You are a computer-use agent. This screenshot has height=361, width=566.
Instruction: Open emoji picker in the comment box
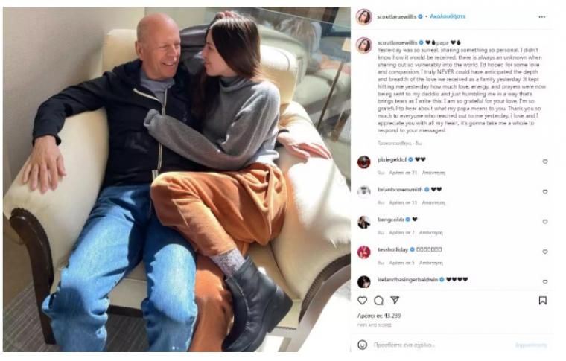(x=362, y=345)
